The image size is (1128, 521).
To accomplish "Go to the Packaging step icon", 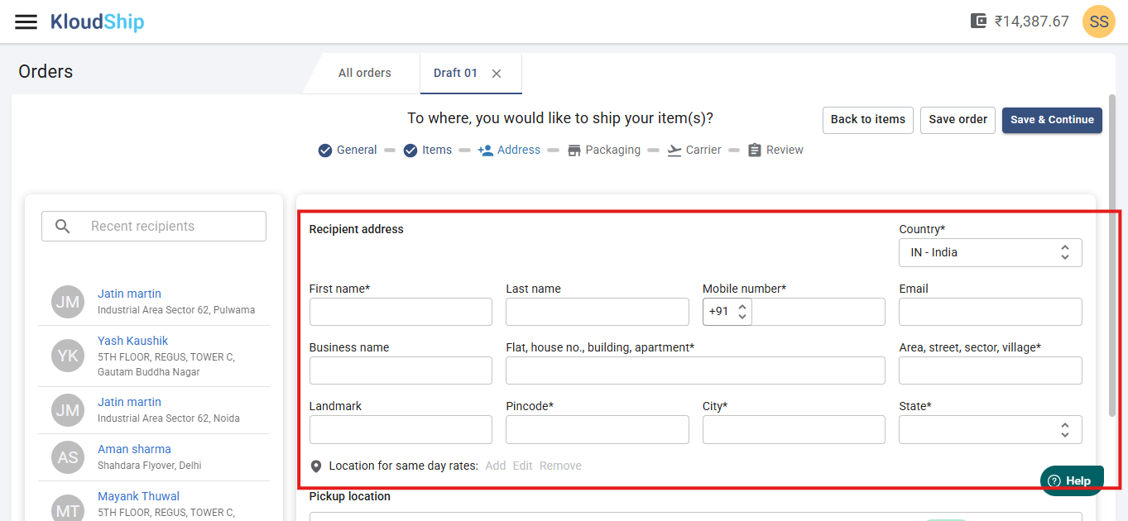I will pos(574,151).
